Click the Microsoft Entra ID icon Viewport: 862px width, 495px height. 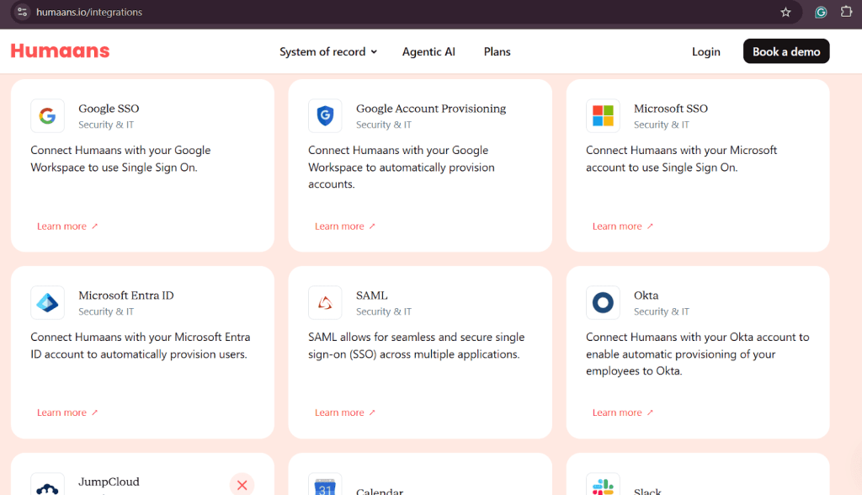point(47,303)
